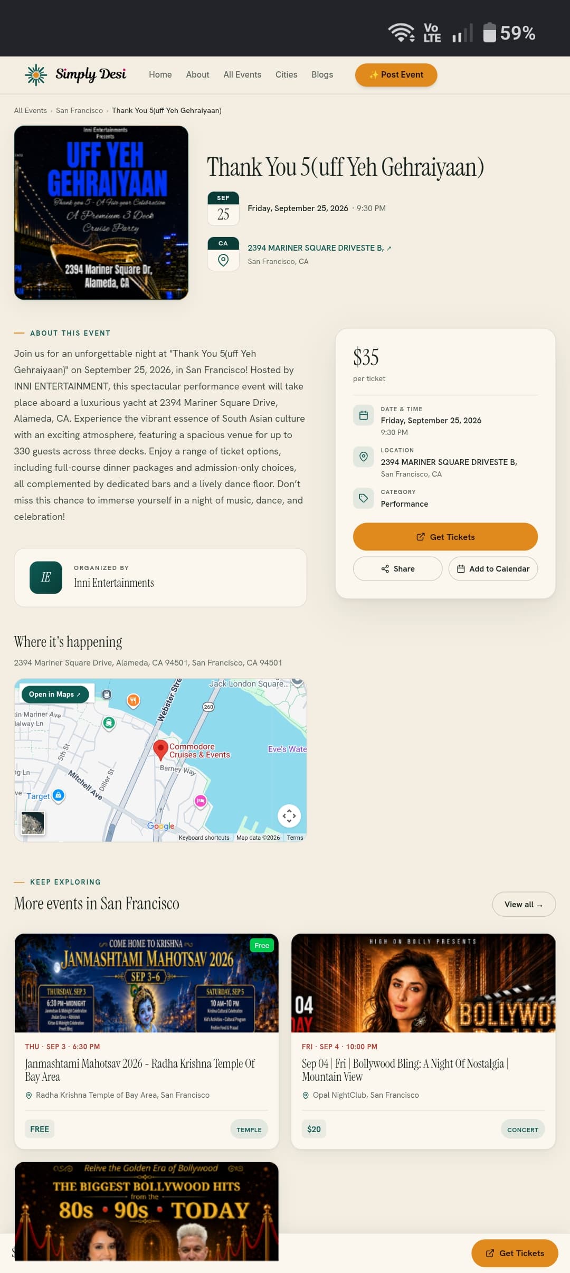Screen dimensions: 570x1273
Task: Click Get Tickets in the price card
Action: point(445,537)
